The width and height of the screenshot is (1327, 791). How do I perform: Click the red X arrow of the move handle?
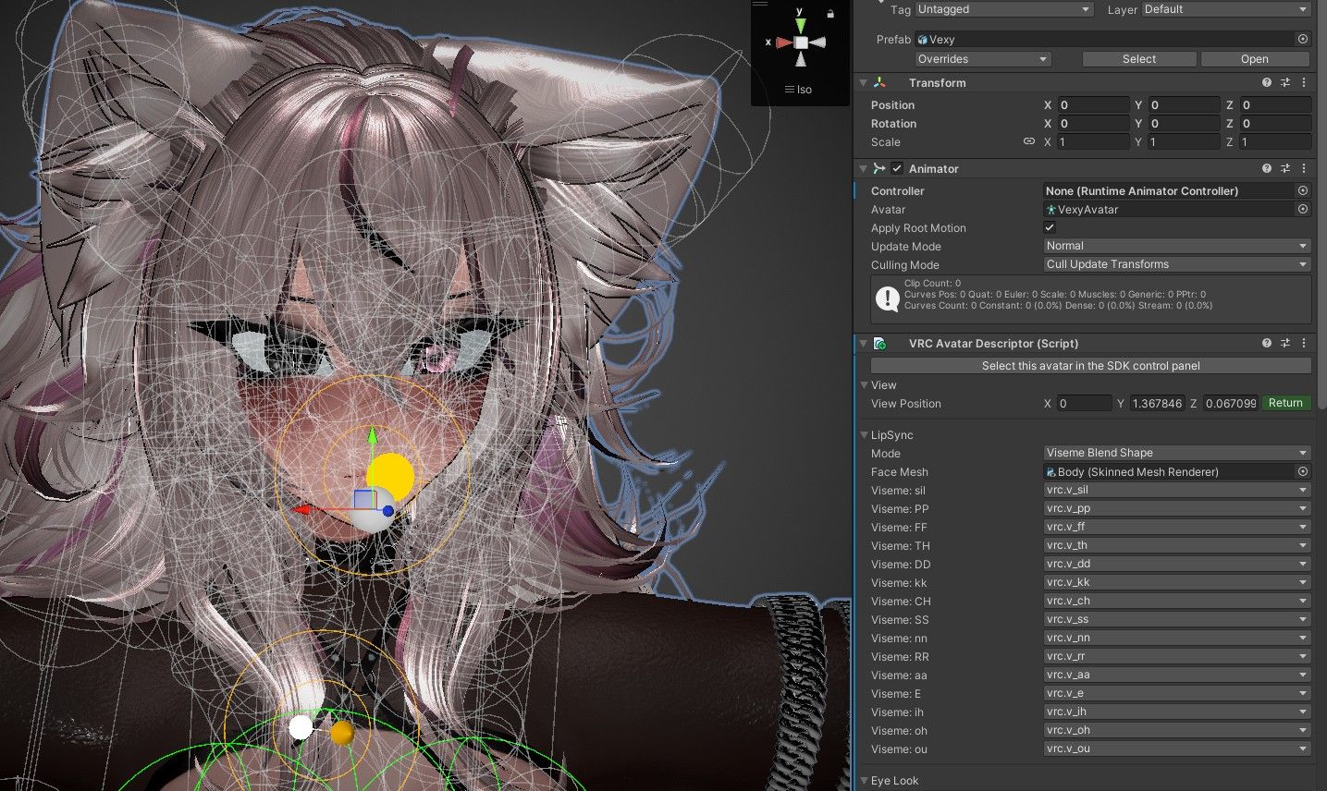tap(302, 508)
